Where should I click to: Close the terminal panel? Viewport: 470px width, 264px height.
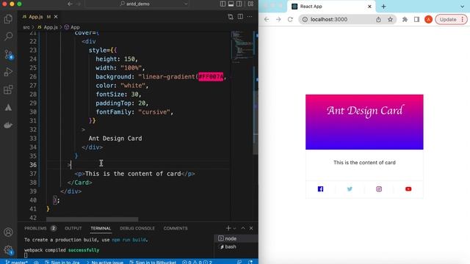tap(251, 228)
